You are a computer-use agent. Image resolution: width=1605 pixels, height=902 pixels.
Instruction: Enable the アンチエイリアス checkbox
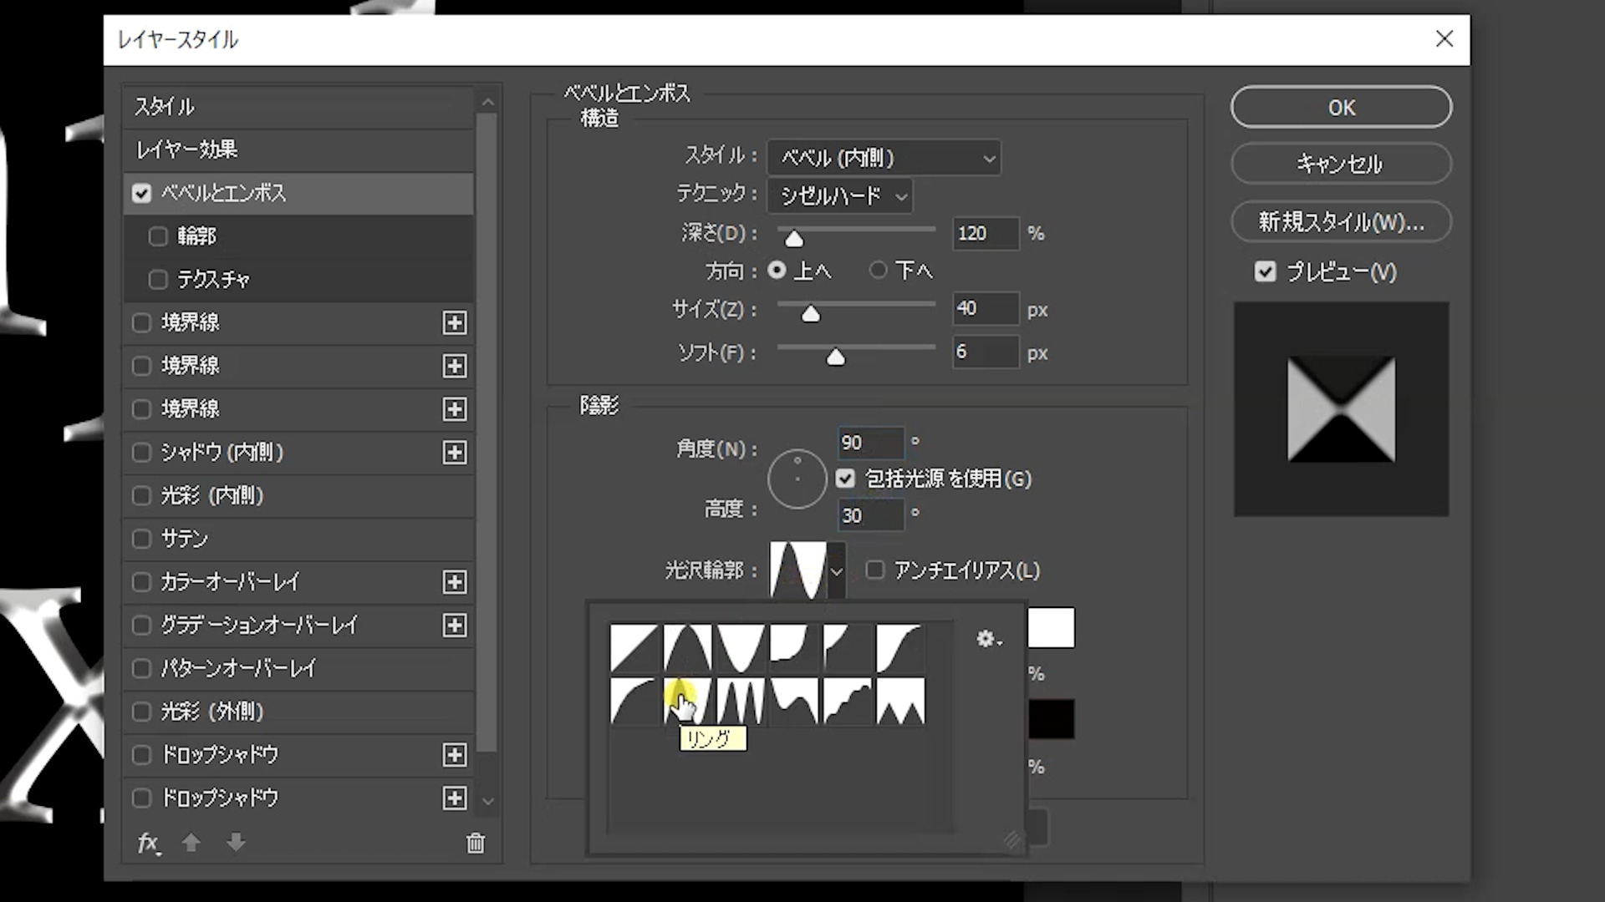[x=875, y=570]
